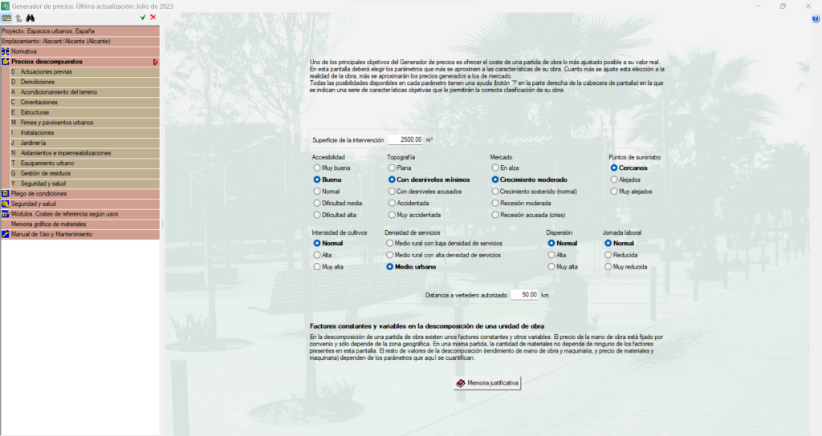Click the Módulos costes de referencia icon
822x436 pixels.
point(6,214)
